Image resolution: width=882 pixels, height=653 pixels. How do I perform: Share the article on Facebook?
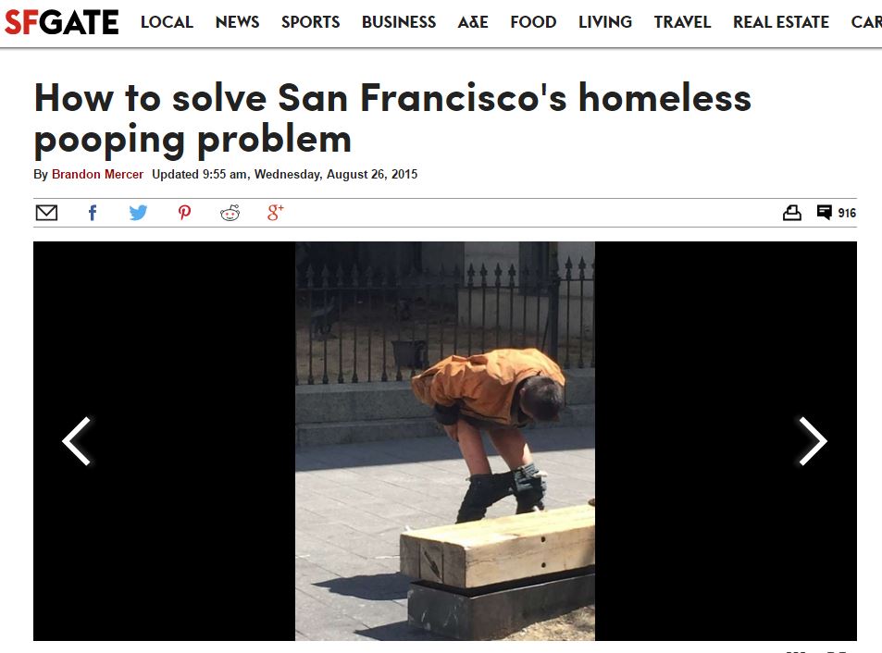tap(93, 213)
